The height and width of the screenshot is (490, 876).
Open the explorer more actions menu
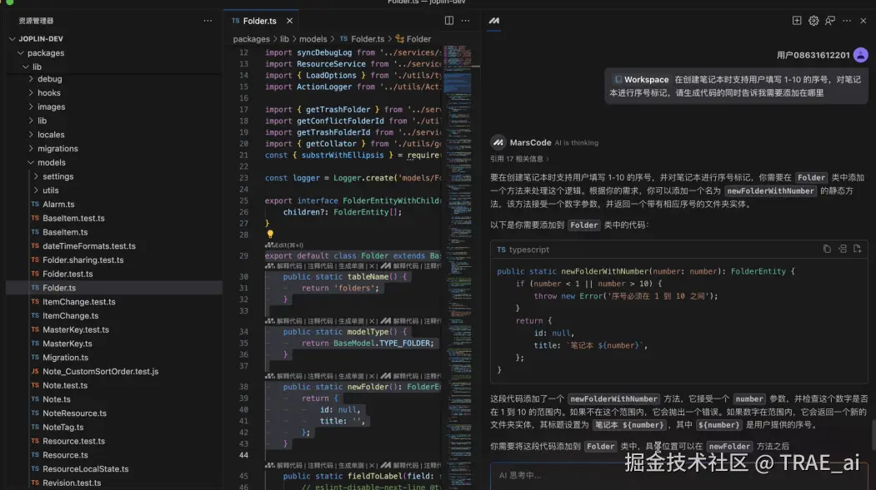click(x=206, y=20)
